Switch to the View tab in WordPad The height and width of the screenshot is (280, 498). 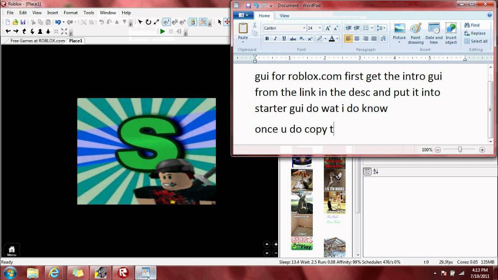(x=284, y=16)
